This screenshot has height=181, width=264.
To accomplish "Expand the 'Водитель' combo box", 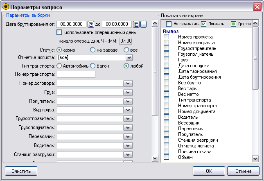I will [129, 146].
